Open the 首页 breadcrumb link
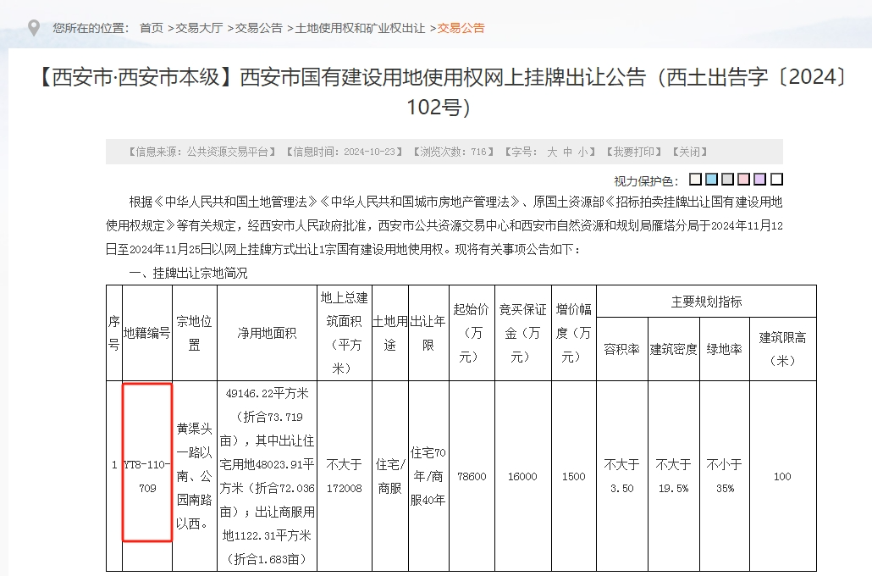The image size is (872, 576). 152,26
